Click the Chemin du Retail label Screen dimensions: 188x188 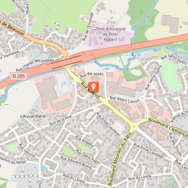click(x=13, y=160)
